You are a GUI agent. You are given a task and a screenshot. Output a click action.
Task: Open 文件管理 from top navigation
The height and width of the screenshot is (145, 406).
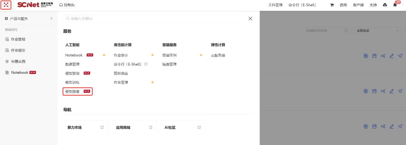click(275, 5)
